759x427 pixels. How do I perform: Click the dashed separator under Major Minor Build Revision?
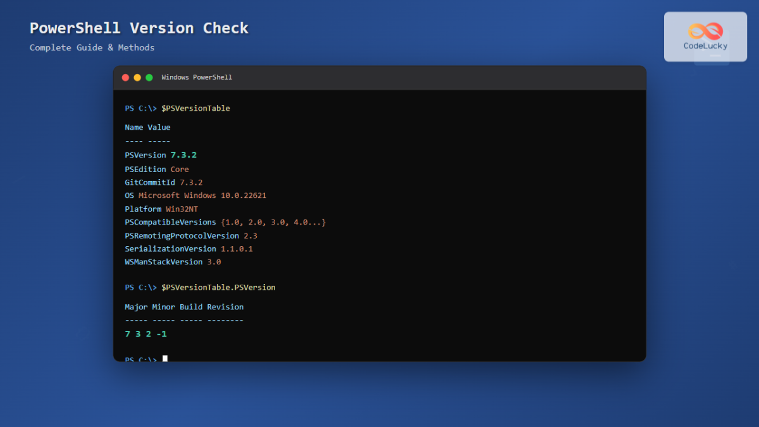pos(183,320)
